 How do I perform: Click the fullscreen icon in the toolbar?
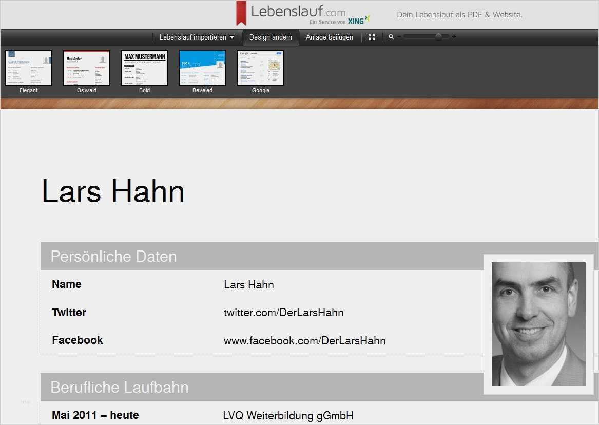pyautogui.click(x=372, y=37)
